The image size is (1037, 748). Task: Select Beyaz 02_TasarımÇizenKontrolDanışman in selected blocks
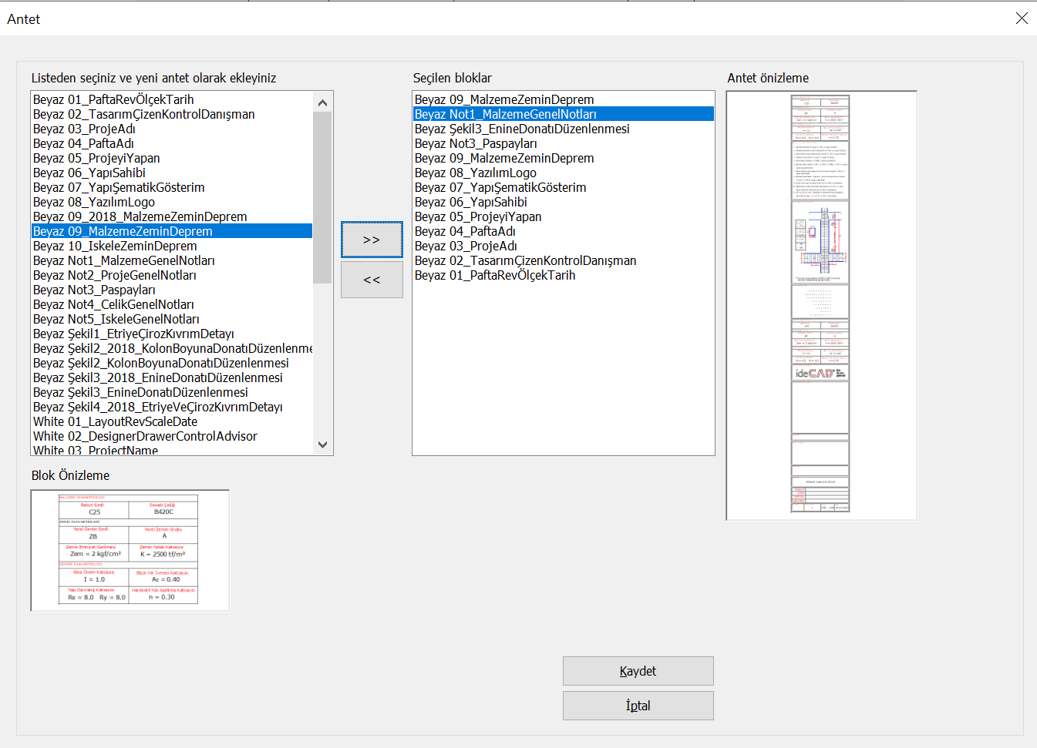525,260
